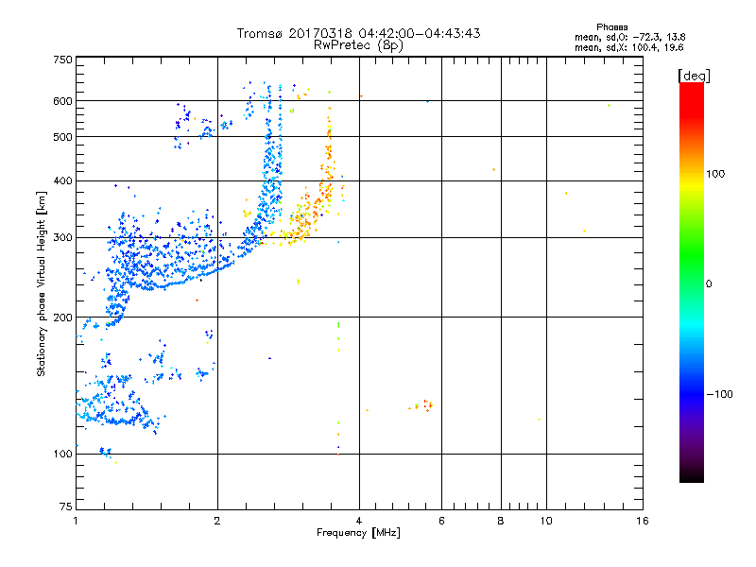The width and height of the screenshot is (756, 567).
Task: Click the 'Stationary phase Virtual Height [km]' axis label
Action: point(41,283)
